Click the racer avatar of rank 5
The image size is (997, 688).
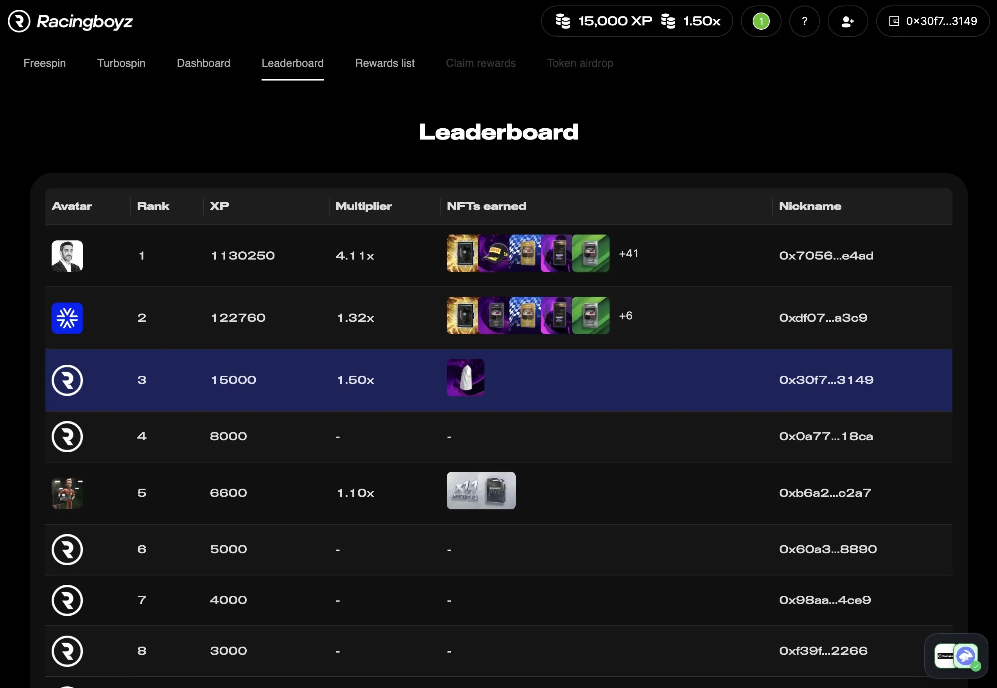pyautogui.click(x=67, y=493)
